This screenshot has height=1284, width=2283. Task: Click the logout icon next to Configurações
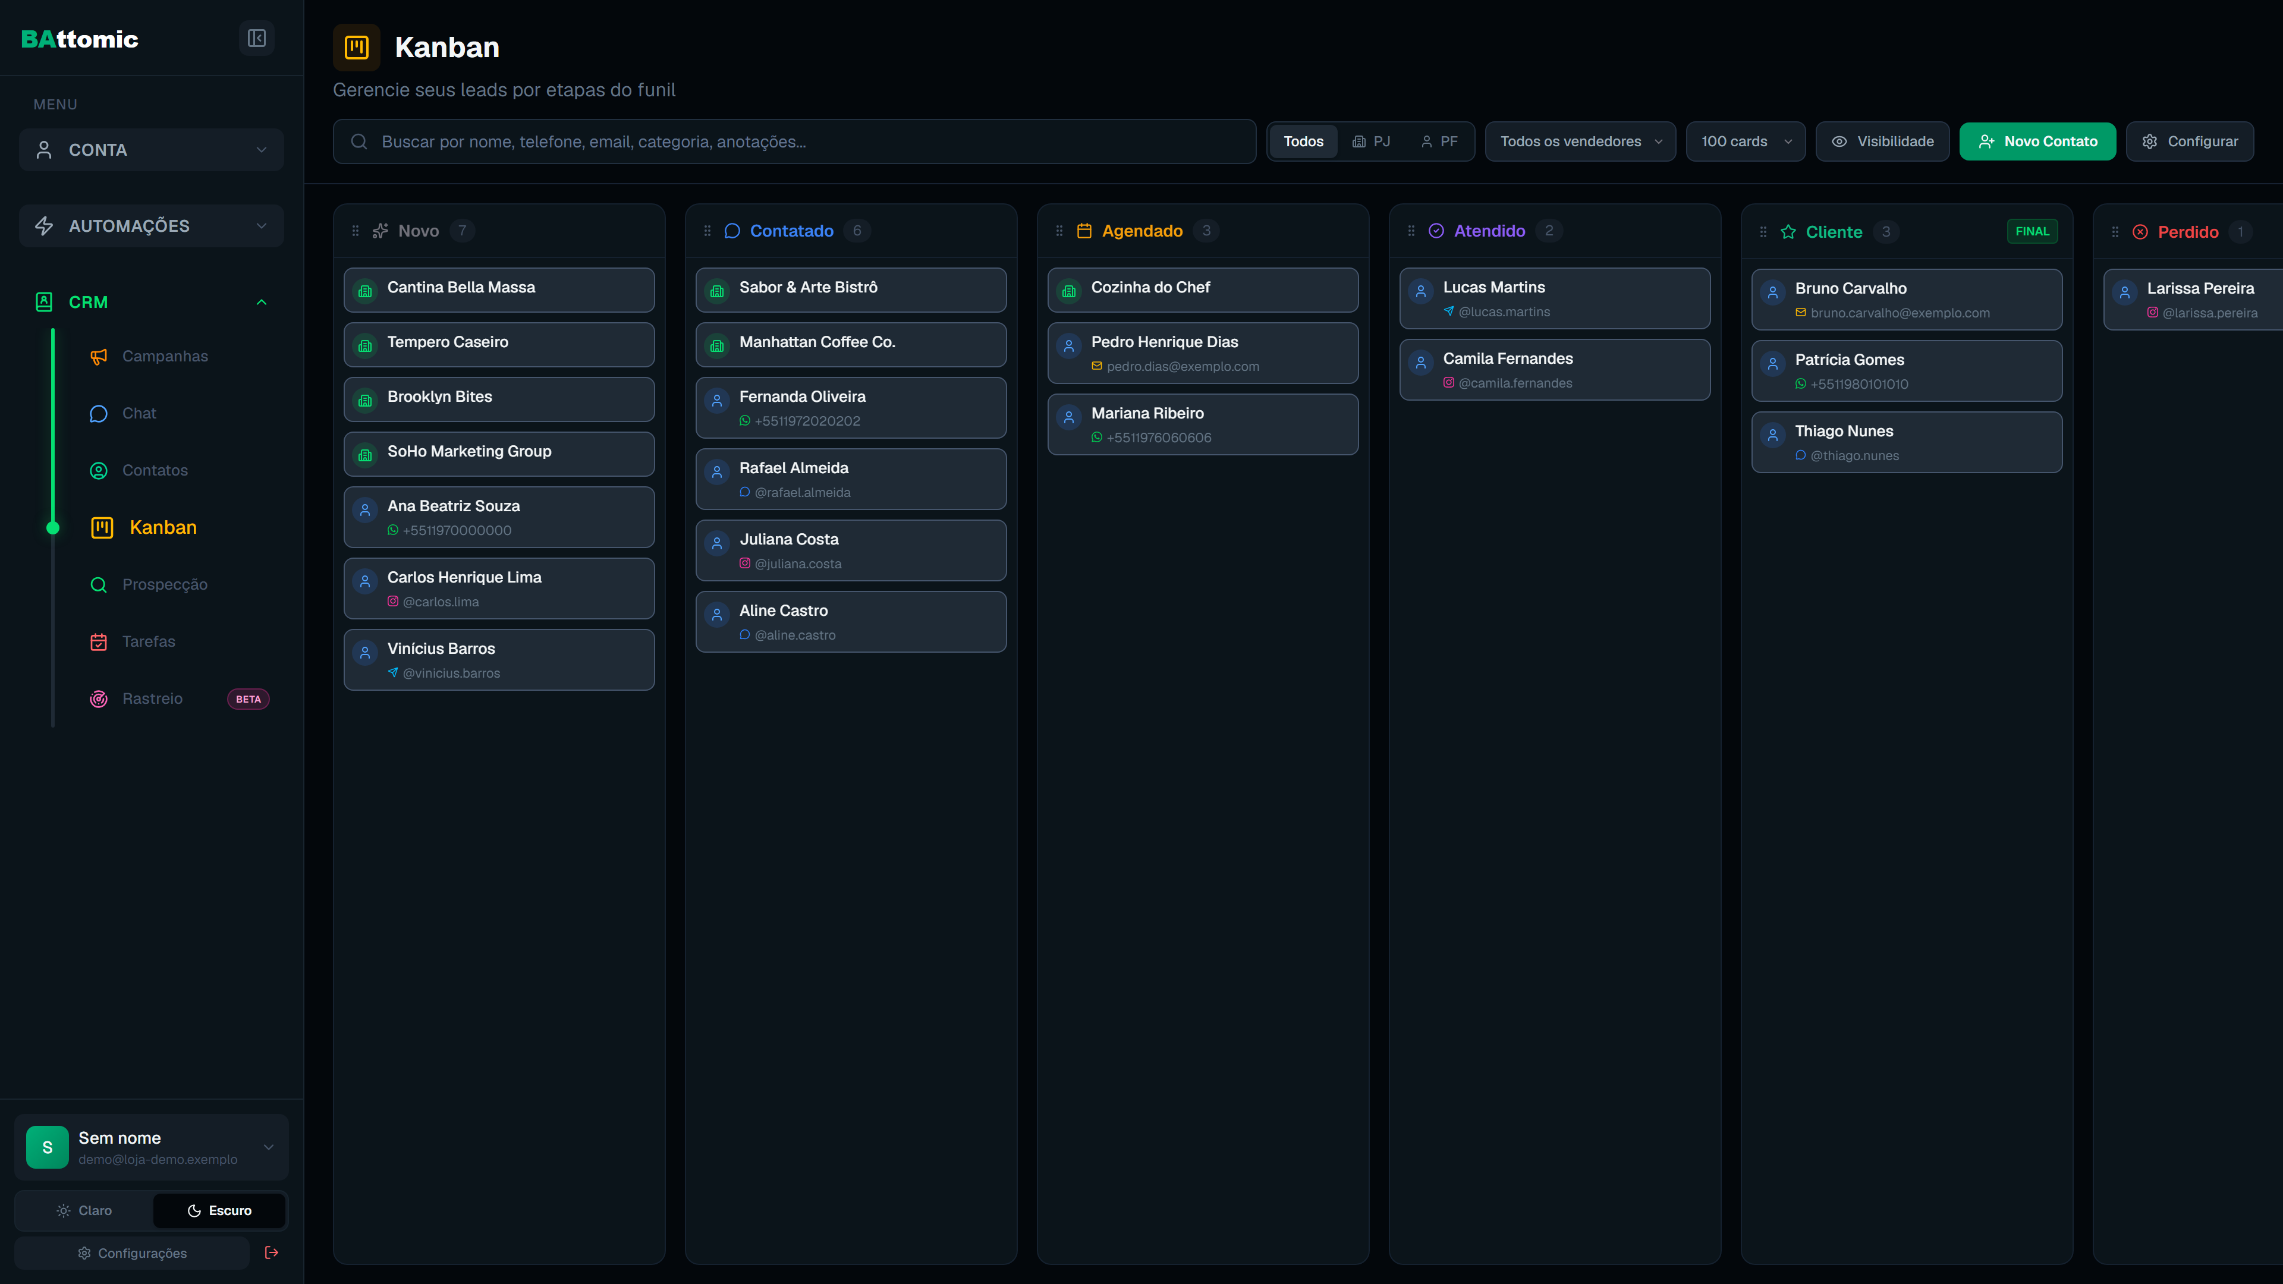[271, 1252]
